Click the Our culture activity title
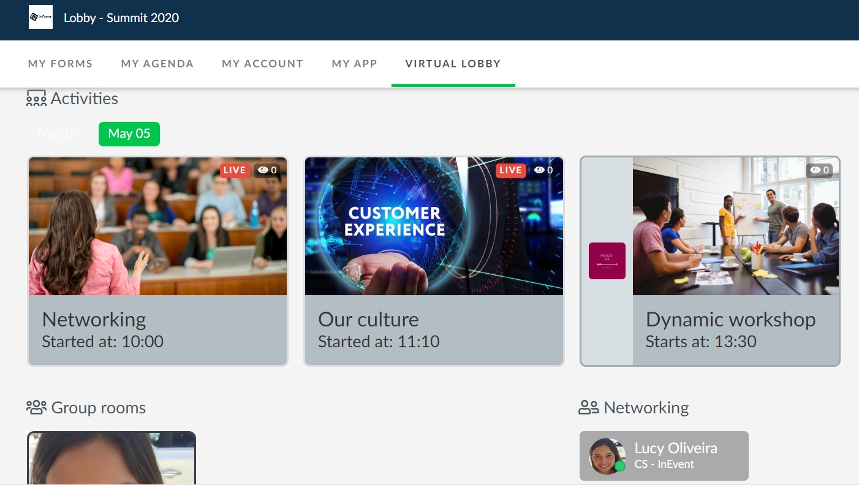This screenshot has height=485, width=859. point(368,320)
